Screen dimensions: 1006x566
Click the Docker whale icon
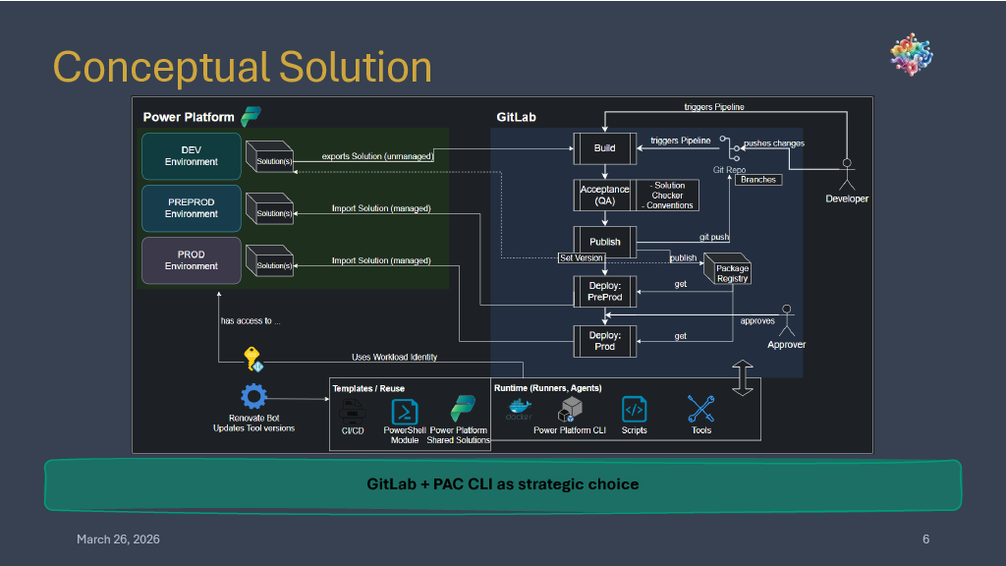[518, 409]
